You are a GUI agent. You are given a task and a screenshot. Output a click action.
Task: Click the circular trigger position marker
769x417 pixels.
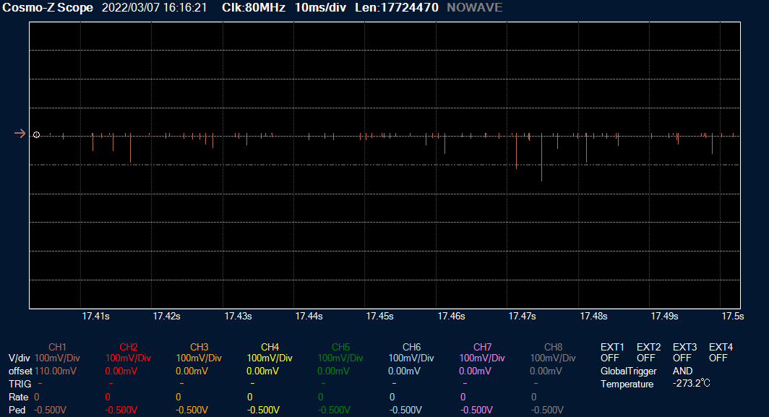[x=36, y=135]
